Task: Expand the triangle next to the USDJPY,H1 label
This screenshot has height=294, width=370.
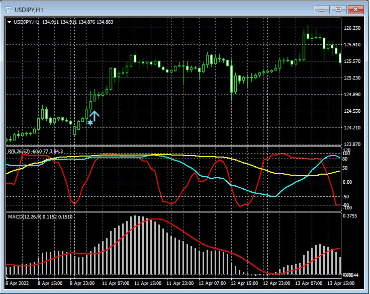Action: tap(10, 22)
